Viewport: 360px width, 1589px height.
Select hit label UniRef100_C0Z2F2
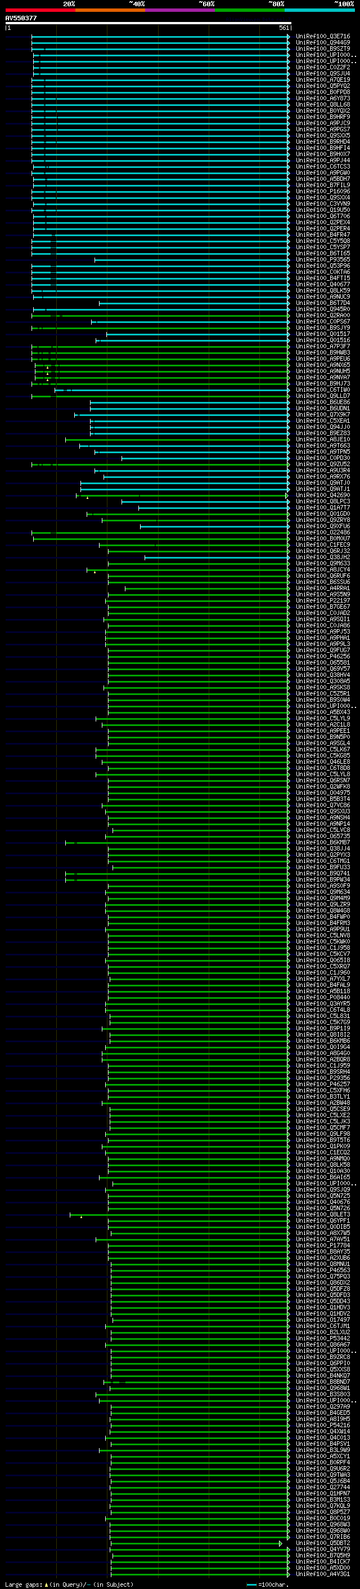tap(323, 67)
